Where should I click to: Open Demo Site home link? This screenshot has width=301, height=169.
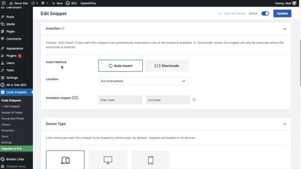(19, 3)
